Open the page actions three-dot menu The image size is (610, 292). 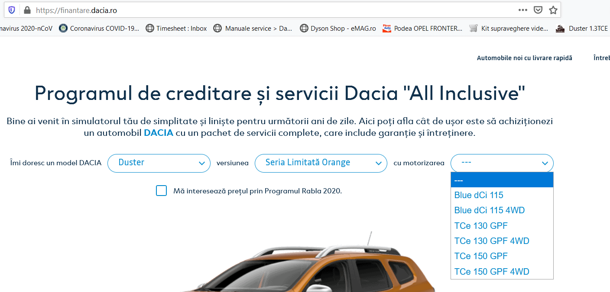pos(523,10)
